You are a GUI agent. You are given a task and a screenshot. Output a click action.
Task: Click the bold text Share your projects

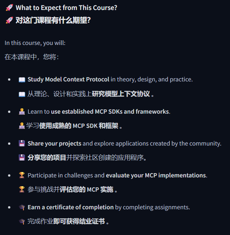[x=54, y=144]
